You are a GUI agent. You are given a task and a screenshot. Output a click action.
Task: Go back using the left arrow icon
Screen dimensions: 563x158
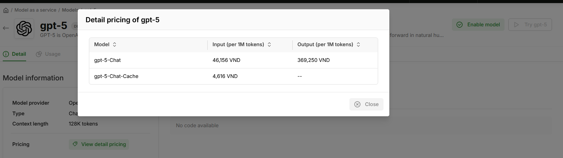(6, 28)
